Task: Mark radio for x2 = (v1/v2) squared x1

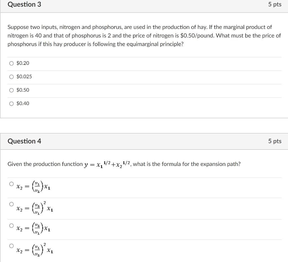Action: pos(11,246)
